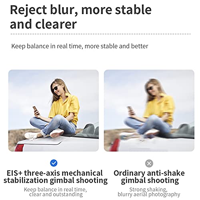Viewport: 200px width, 200px height.
Task: Click the sunglasses in the sharp photo
Action: point(56,88)
